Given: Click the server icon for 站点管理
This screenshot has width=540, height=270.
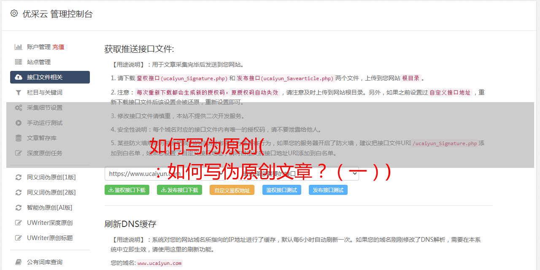Looking at the screenshot, I should [x=19, y=62].
